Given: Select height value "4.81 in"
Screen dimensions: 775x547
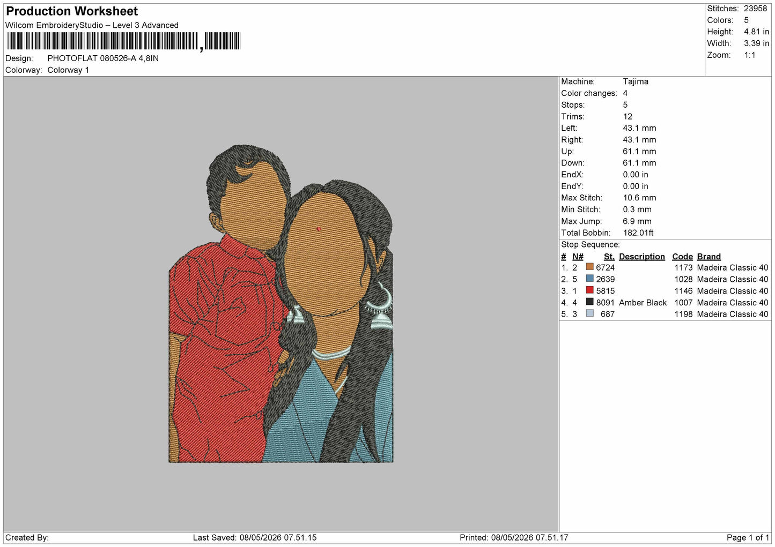Looking at the screenshot, I should pyautogui.click(x=757, y=32).
